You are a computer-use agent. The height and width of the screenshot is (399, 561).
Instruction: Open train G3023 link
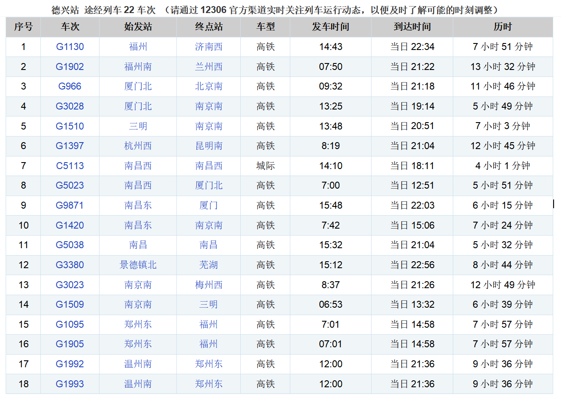(70, 285)
